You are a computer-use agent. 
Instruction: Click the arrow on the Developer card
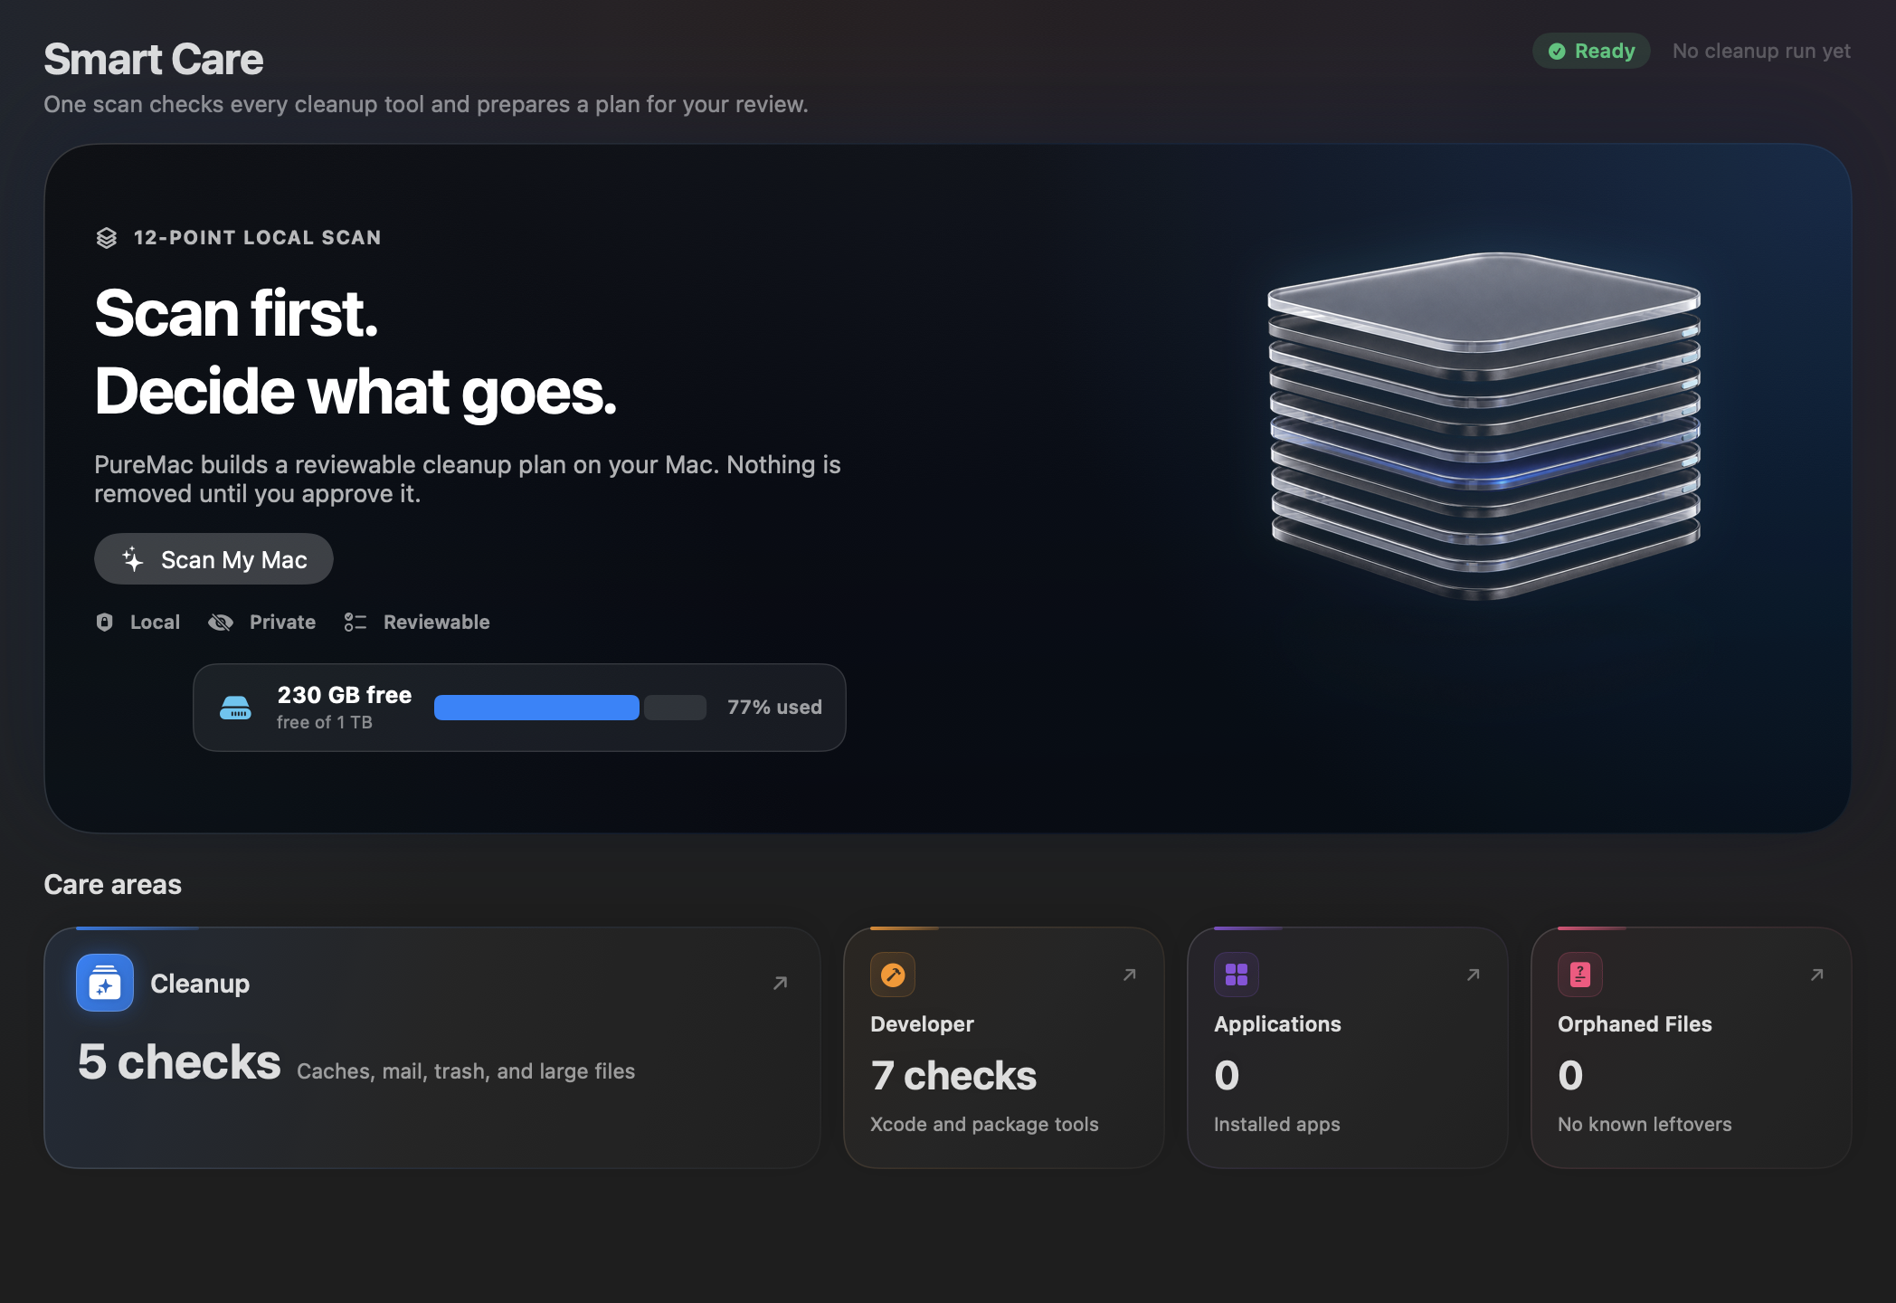pos(1130,975)
